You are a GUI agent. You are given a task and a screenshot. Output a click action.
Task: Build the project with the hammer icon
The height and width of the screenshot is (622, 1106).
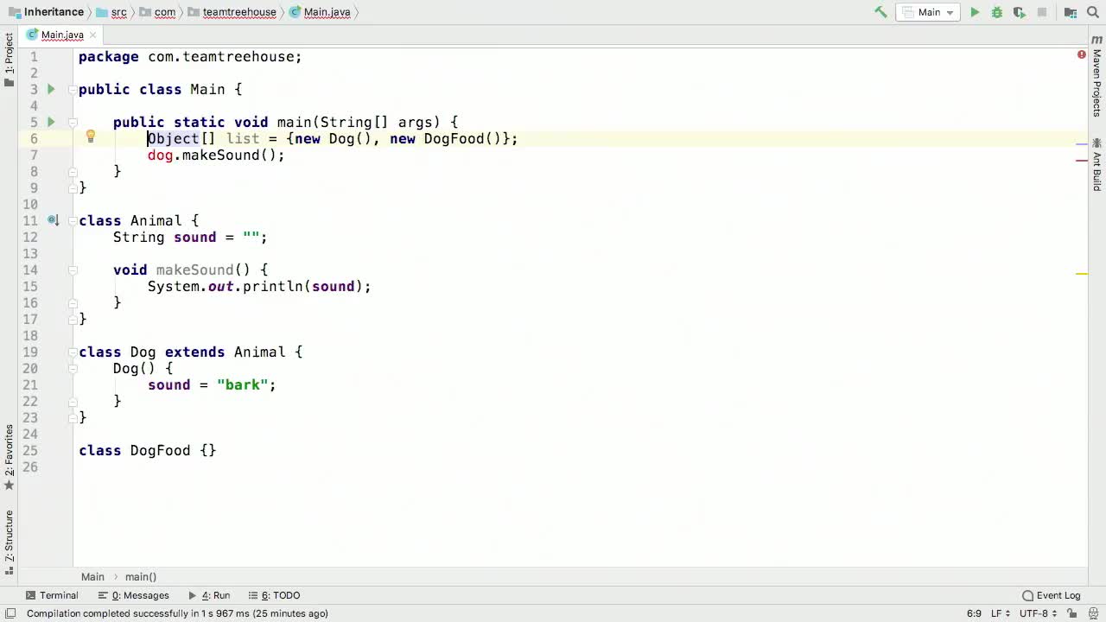coord(881,12)
